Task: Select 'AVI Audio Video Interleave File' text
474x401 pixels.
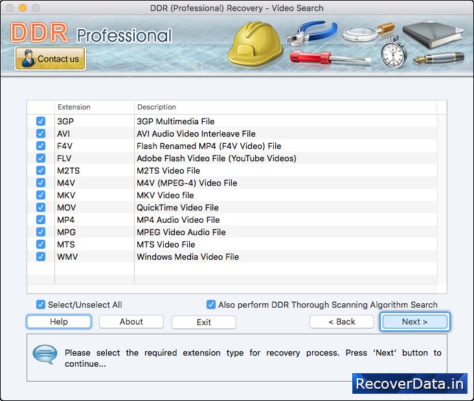Action: [196, 133]
